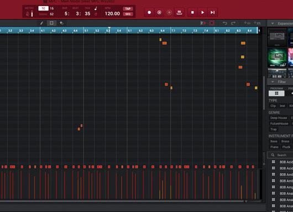
Task: Click the swing value 52
Action: coord(52,14)
